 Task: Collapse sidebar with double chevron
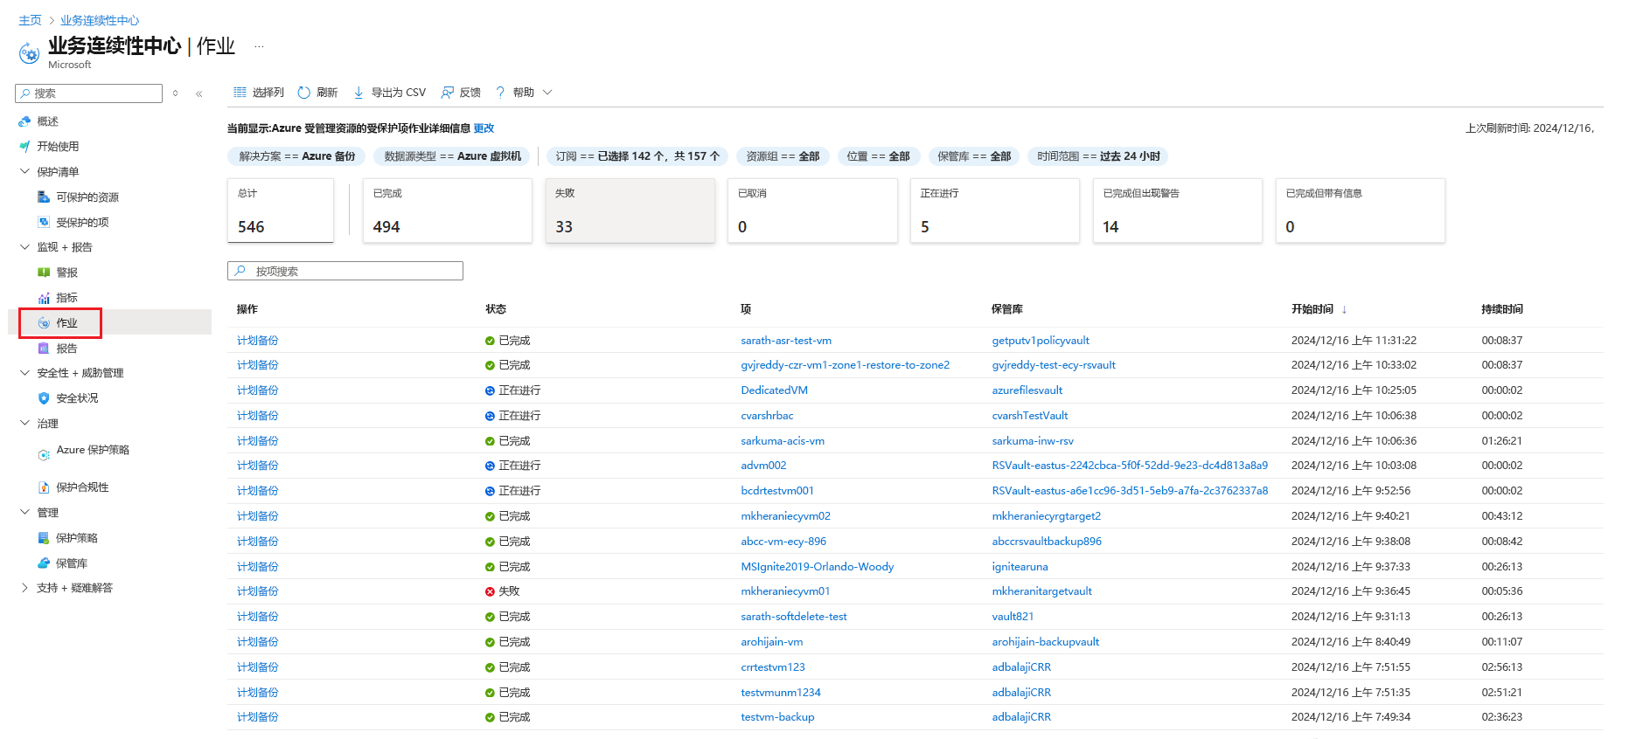pyautogui.click(x=199, y=93)
